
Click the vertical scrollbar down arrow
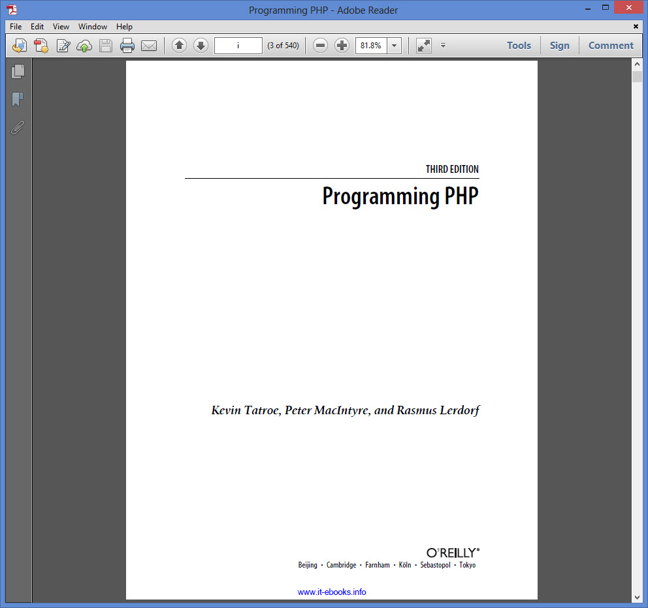637,598
